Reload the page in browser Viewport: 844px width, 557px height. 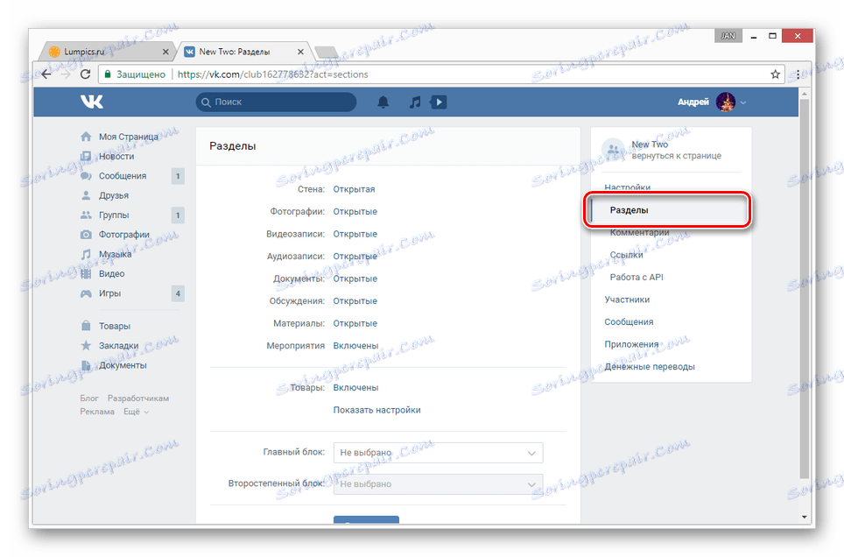pyautogui.click(x=85, y=74)
